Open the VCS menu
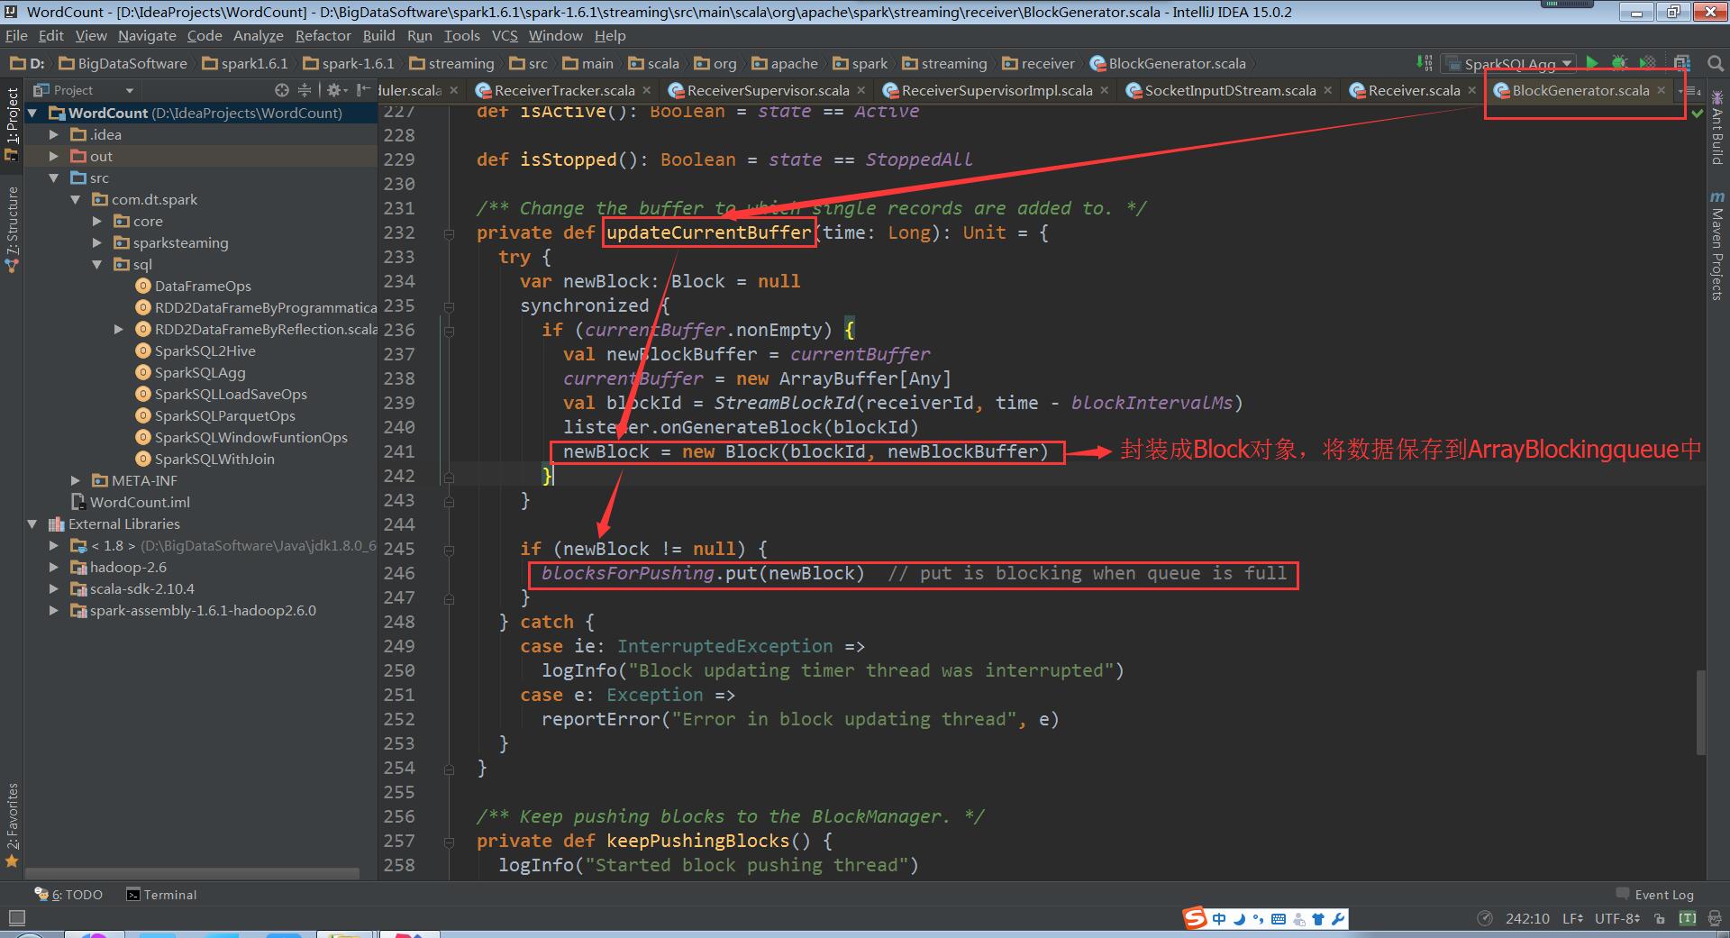The width and height of the screenshot is (1730, 938). click(505, 35)
